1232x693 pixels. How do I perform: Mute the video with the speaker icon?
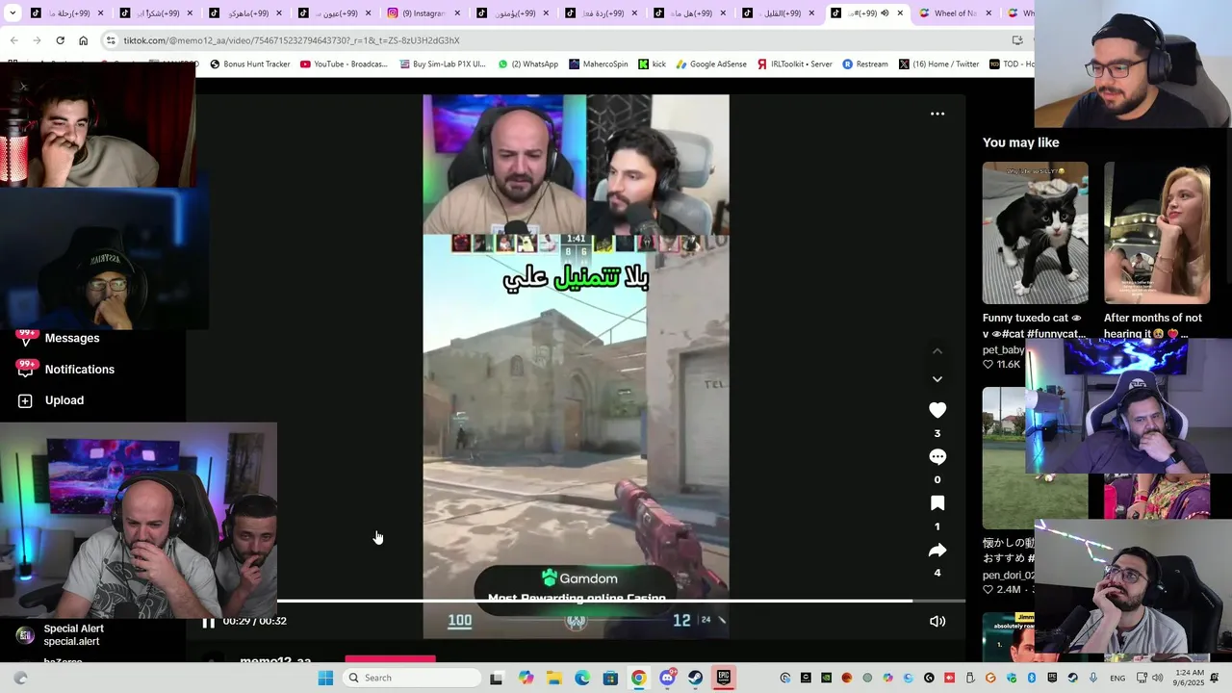tap(937, 622)
